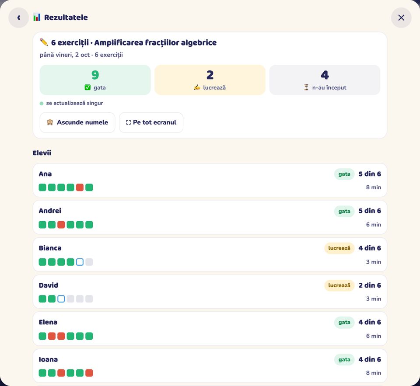Click David's blue-outlined current exercise square
Screen dimensions: 420x386
tap(61, 299)
